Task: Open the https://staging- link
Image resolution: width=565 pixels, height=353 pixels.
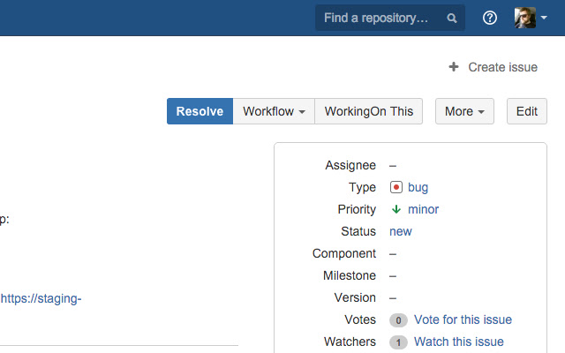Action: click(x=41, y=298)
